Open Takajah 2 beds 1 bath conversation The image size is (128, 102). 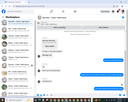tap(17, 58)
